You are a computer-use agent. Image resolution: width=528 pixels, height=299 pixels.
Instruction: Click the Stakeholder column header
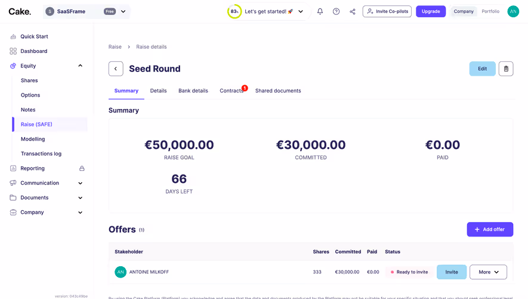coord(129,251)
